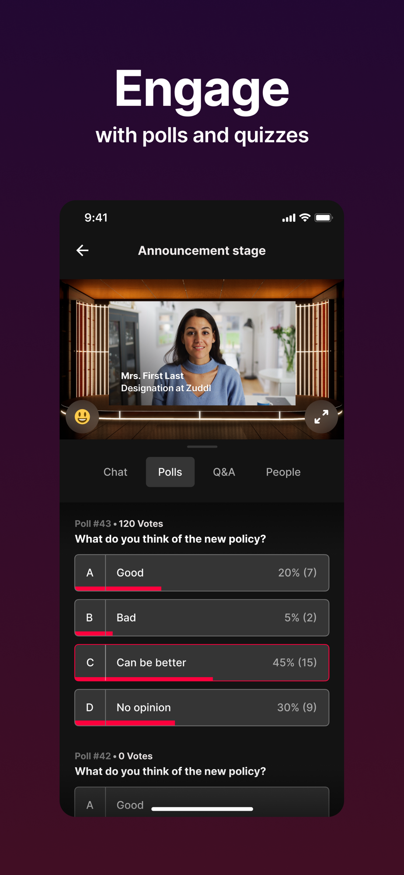Screen dimensions: 404x875
Task: Expand video to fullscreen
Action: pyautogui.click(x=321, y=416)
